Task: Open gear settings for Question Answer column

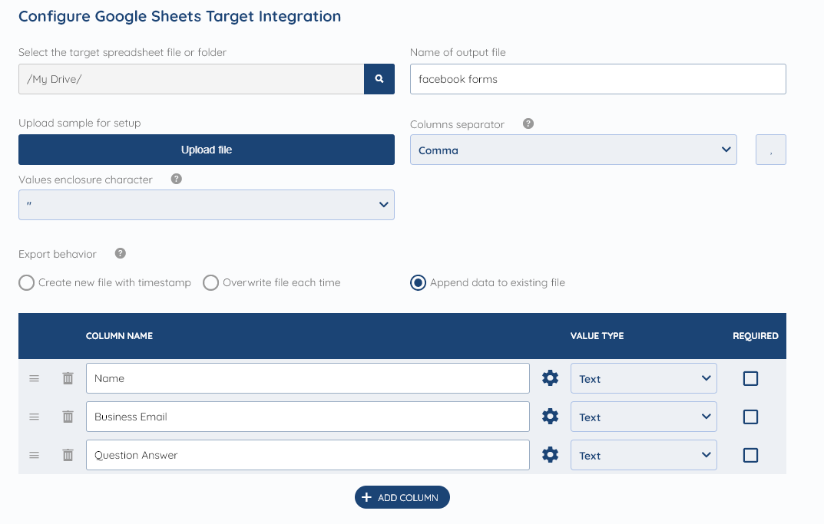Action: point(550,455)
